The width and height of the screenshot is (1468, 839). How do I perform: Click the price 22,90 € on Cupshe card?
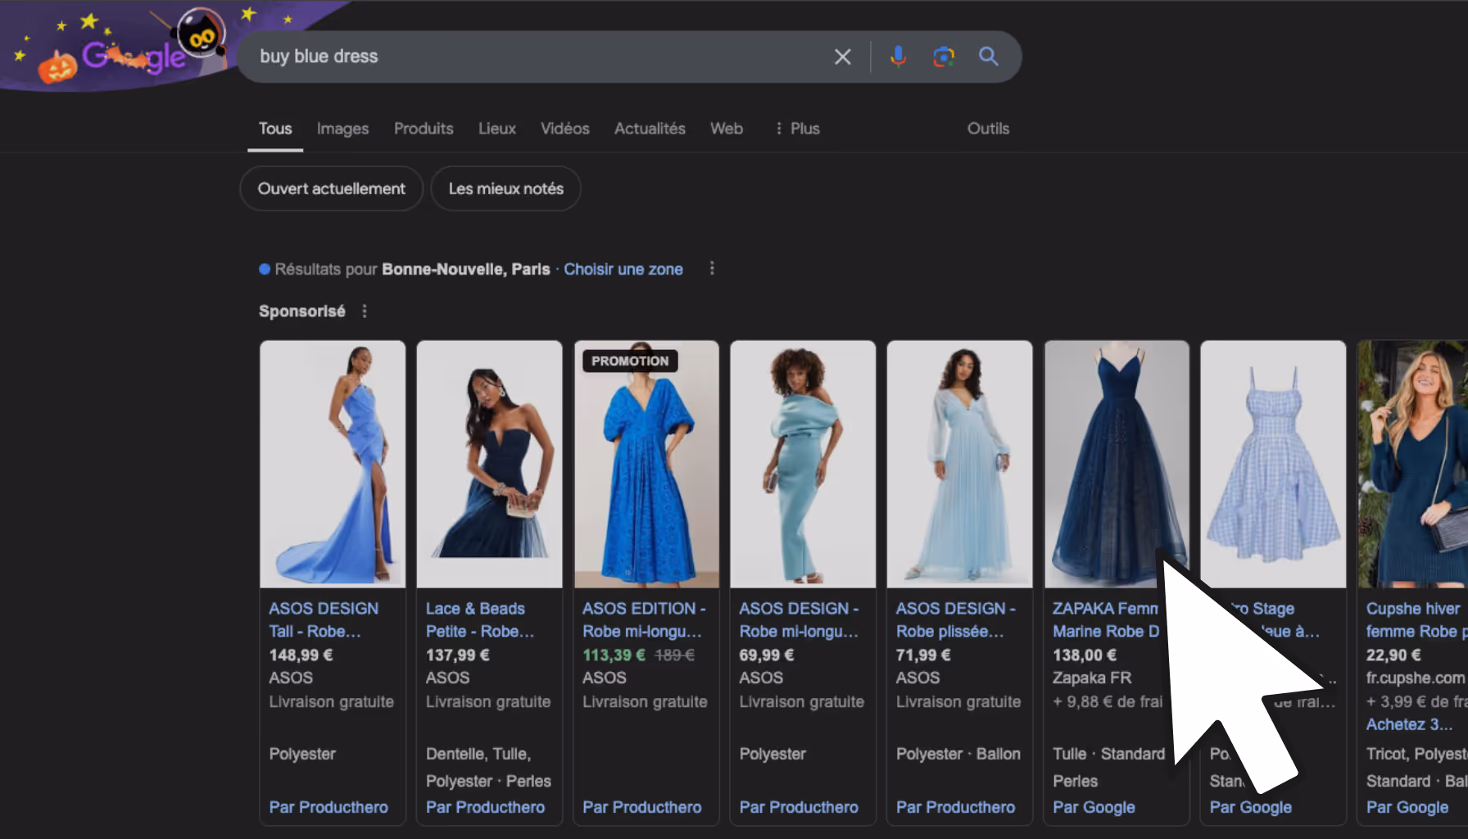tap(1393, 655)
